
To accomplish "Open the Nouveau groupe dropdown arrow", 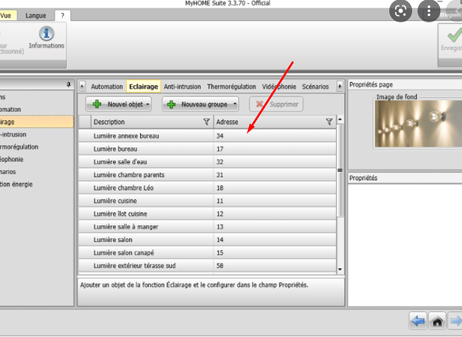I will click(235, 104).
